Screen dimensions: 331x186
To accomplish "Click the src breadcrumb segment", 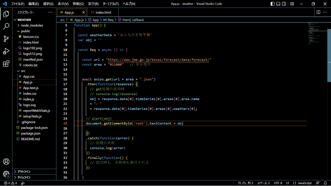I will [63, 20].
